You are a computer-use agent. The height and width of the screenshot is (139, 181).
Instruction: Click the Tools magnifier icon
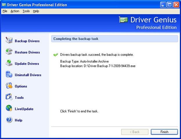click(x=9, y=97)
